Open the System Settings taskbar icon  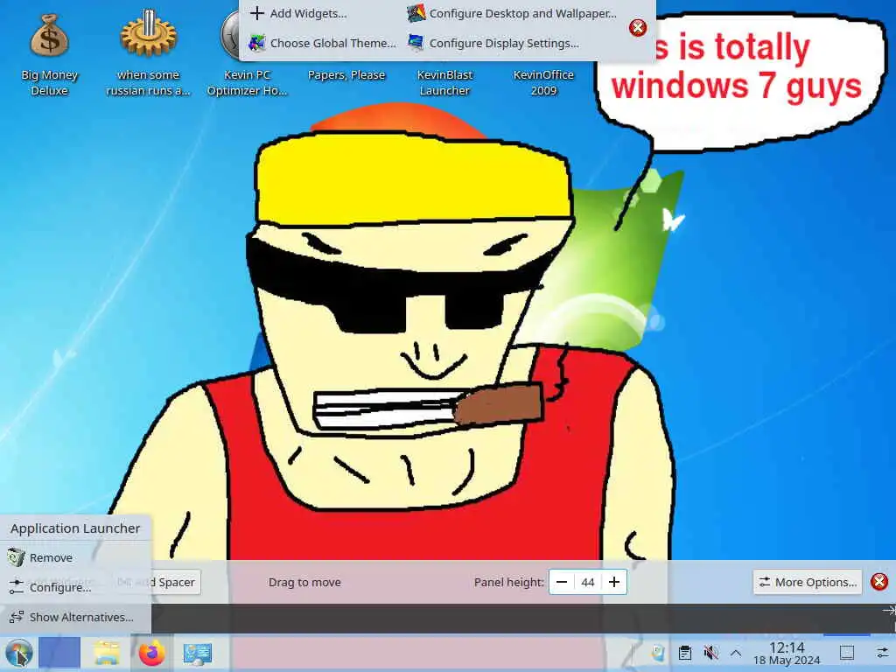click(x=197, y=654)
